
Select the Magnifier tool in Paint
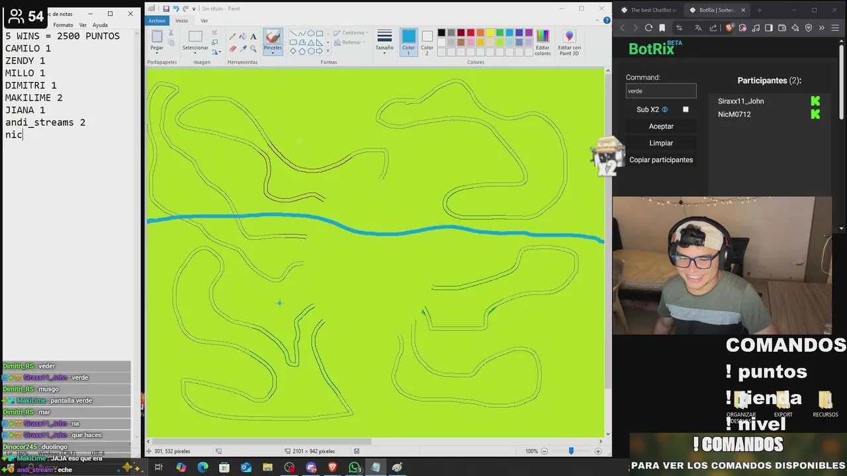coord(253,48)
